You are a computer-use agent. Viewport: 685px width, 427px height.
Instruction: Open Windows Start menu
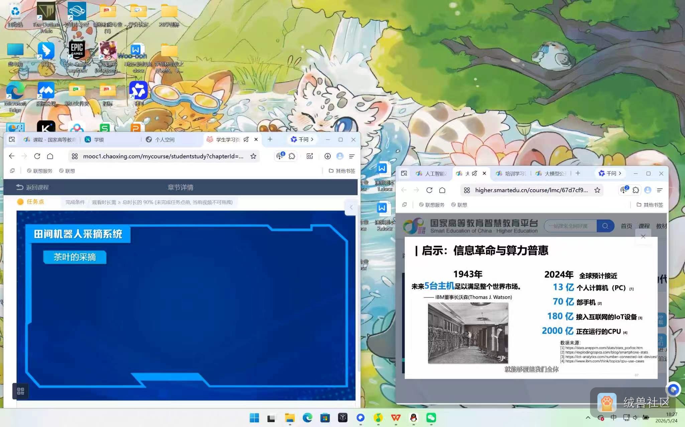(x=254, y=418)
